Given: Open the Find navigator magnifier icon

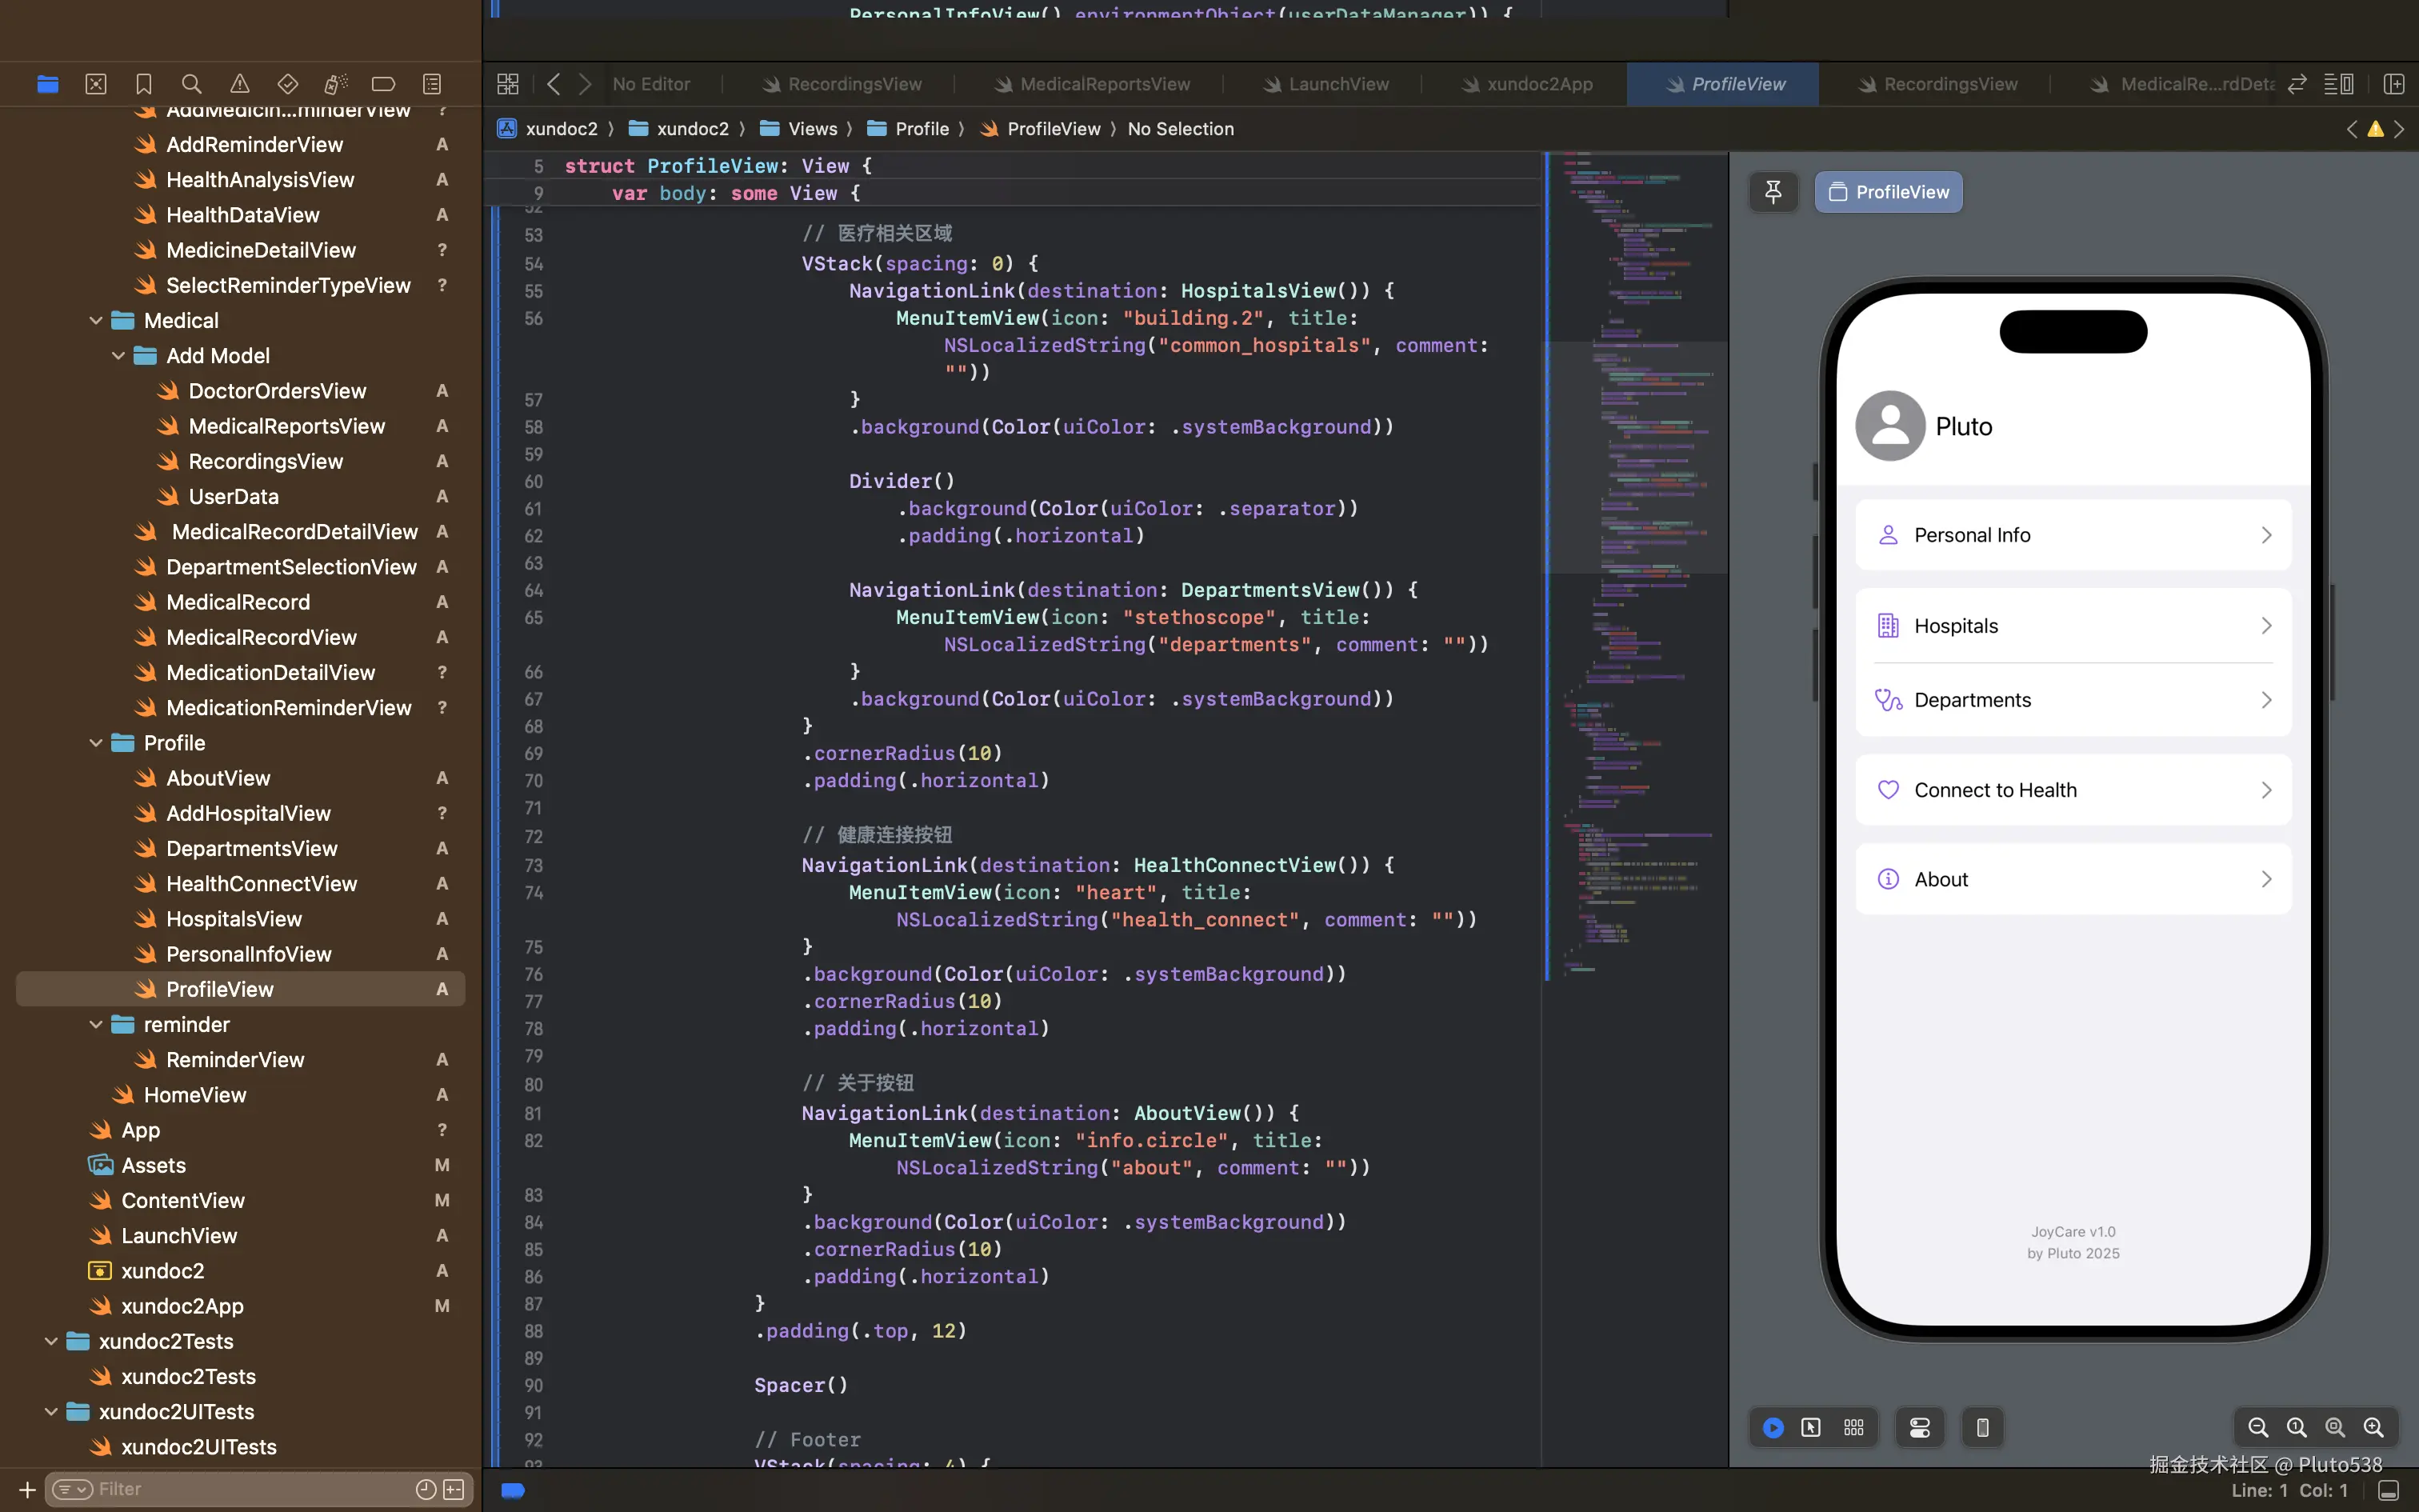Looking at the screenshot, I should click(x=192, y=84).
